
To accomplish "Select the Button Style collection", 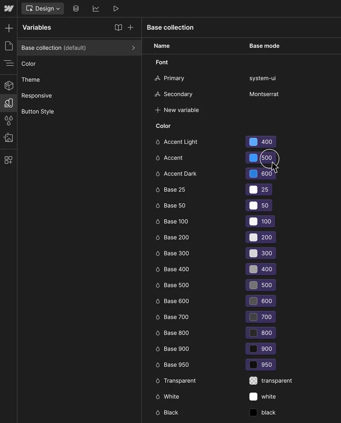I will tap(37, 111).
